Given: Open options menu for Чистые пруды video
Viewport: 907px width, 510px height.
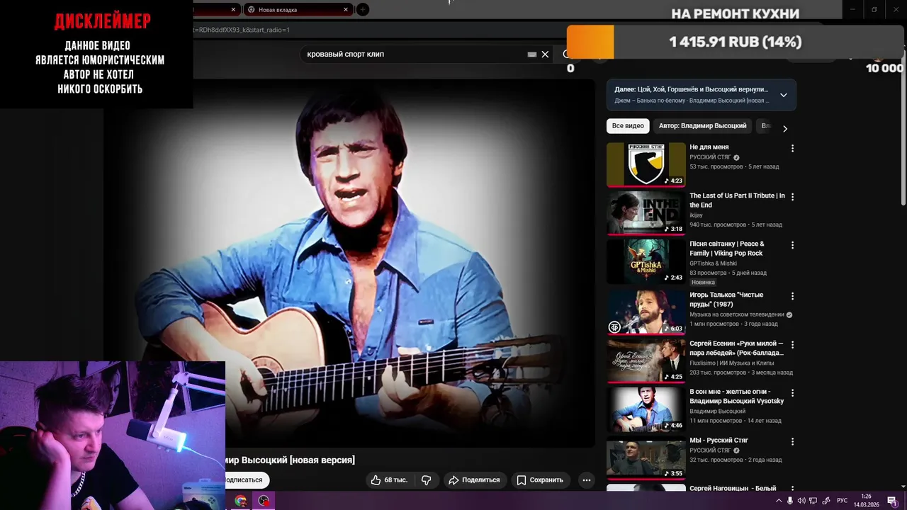Looking at the screenshot, I should [x=792, y=296].
